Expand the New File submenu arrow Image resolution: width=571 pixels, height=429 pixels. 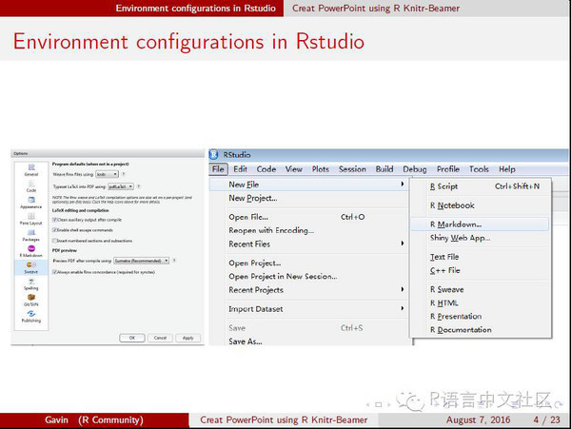coord(403,185)
